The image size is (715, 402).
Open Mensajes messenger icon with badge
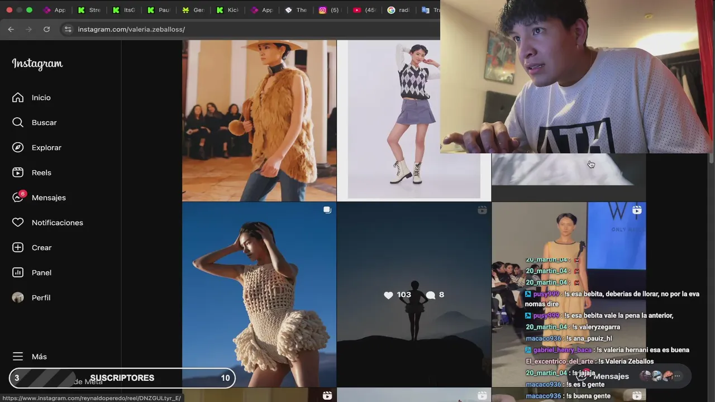point(18,198)
